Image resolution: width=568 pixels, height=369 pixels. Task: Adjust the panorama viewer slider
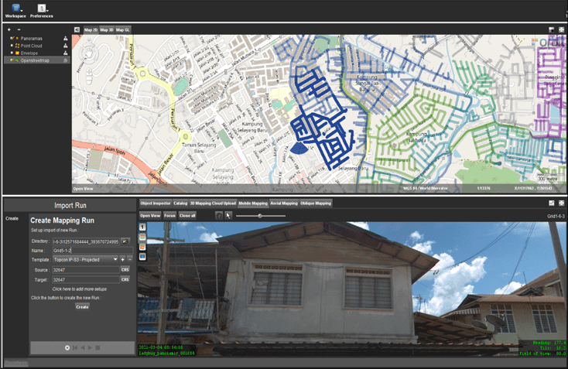[x=260, y=216]
